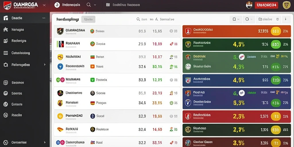294x147 pixels.
Task: Click the red shield icon in orange row
Action: coord(188,31)
